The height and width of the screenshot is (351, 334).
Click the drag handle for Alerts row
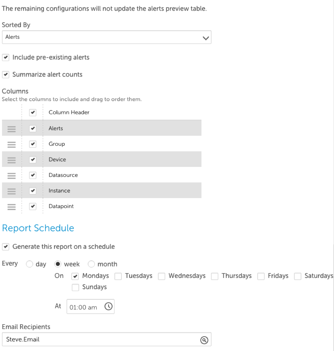click(11, 129)
